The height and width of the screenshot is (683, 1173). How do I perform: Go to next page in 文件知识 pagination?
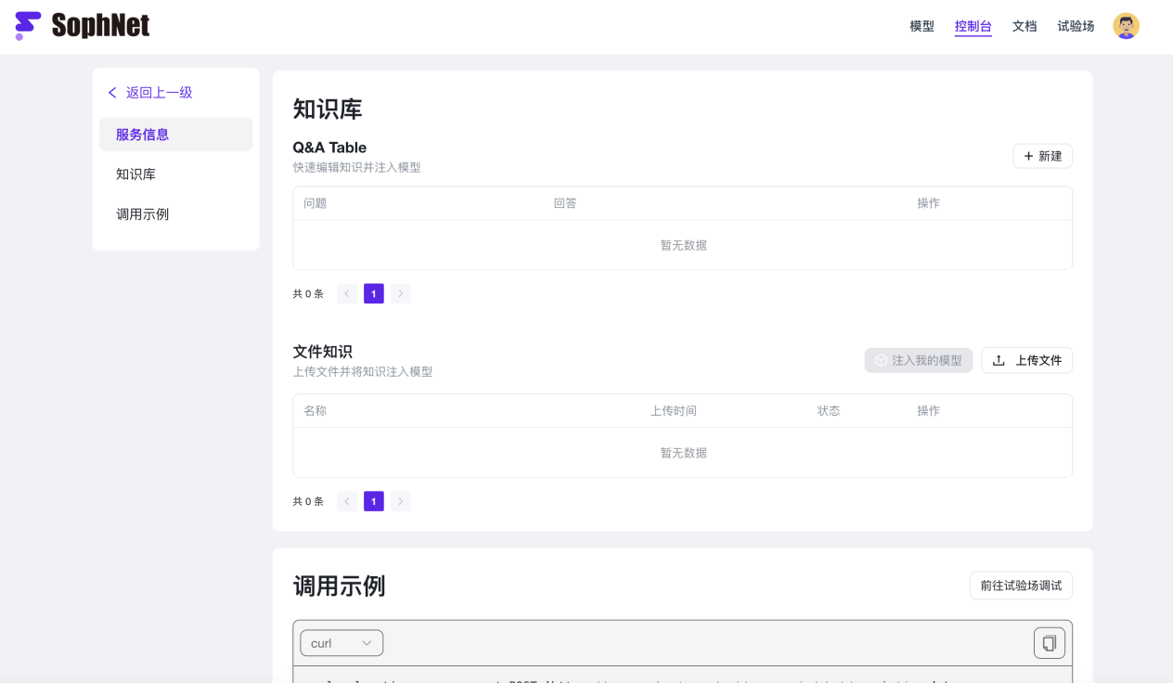tap(400, 501)
